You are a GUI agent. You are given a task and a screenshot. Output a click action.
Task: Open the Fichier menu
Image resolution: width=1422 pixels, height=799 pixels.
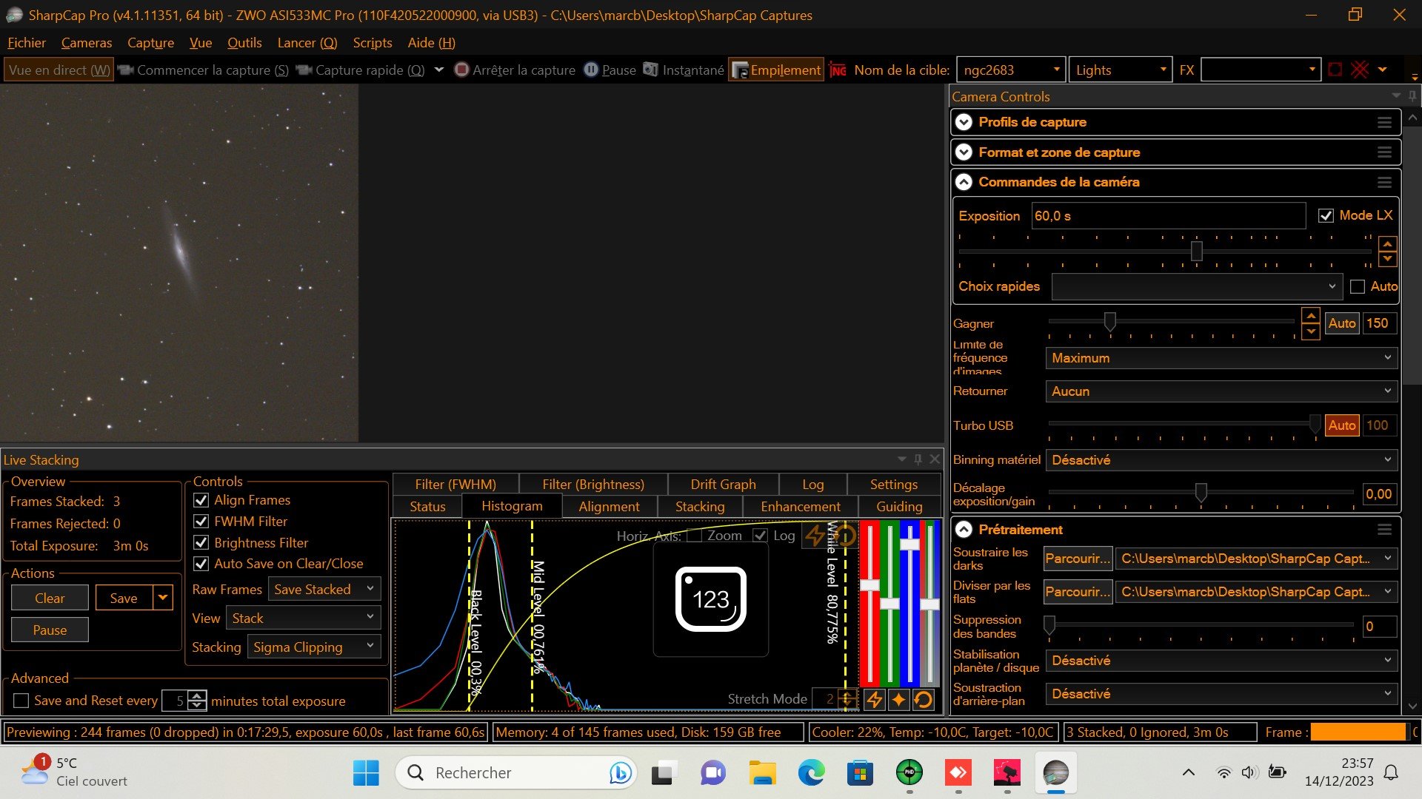27,43
